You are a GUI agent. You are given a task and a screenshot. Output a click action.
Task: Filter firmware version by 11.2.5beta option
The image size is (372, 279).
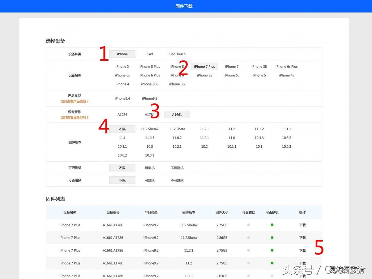pos(177,129)
